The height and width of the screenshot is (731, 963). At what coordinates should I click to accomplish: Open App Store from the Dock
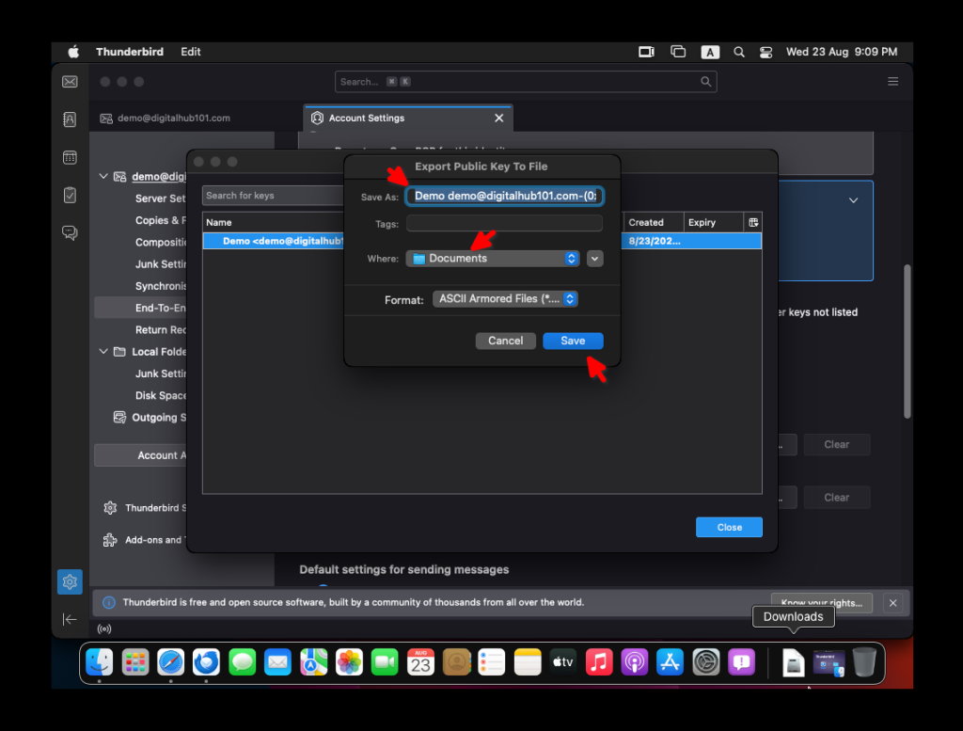(x=670, y=662)
